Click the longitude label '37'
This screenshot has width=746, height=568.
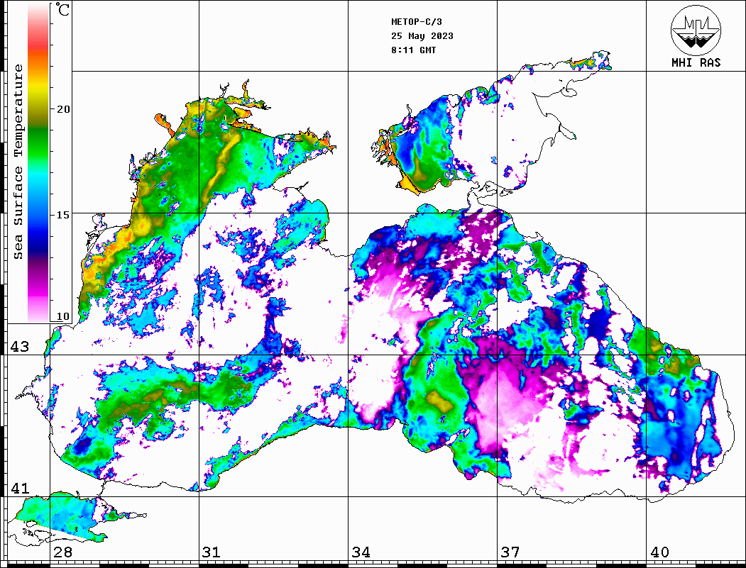[510, 552]
